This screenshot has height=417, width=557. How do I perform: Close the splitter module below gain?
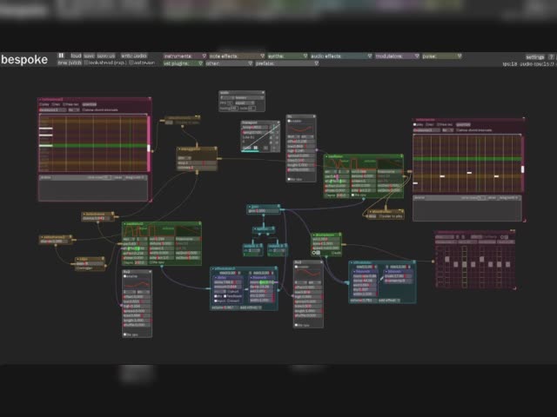pos(272,228)
